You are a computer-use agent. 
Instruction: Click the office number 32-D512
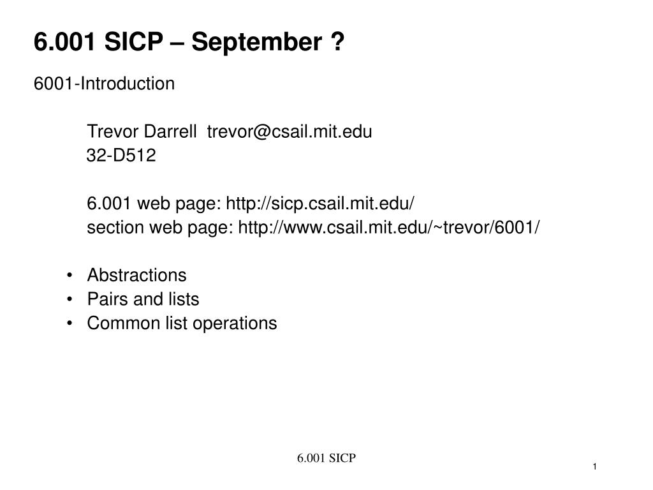coord(121,156)
